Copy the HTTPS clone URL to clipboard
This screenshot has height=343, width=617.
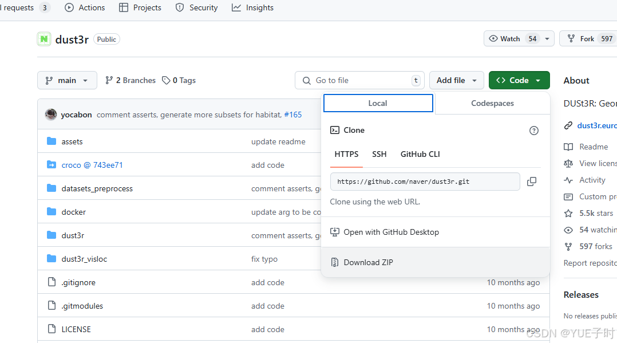click(532, 182)
